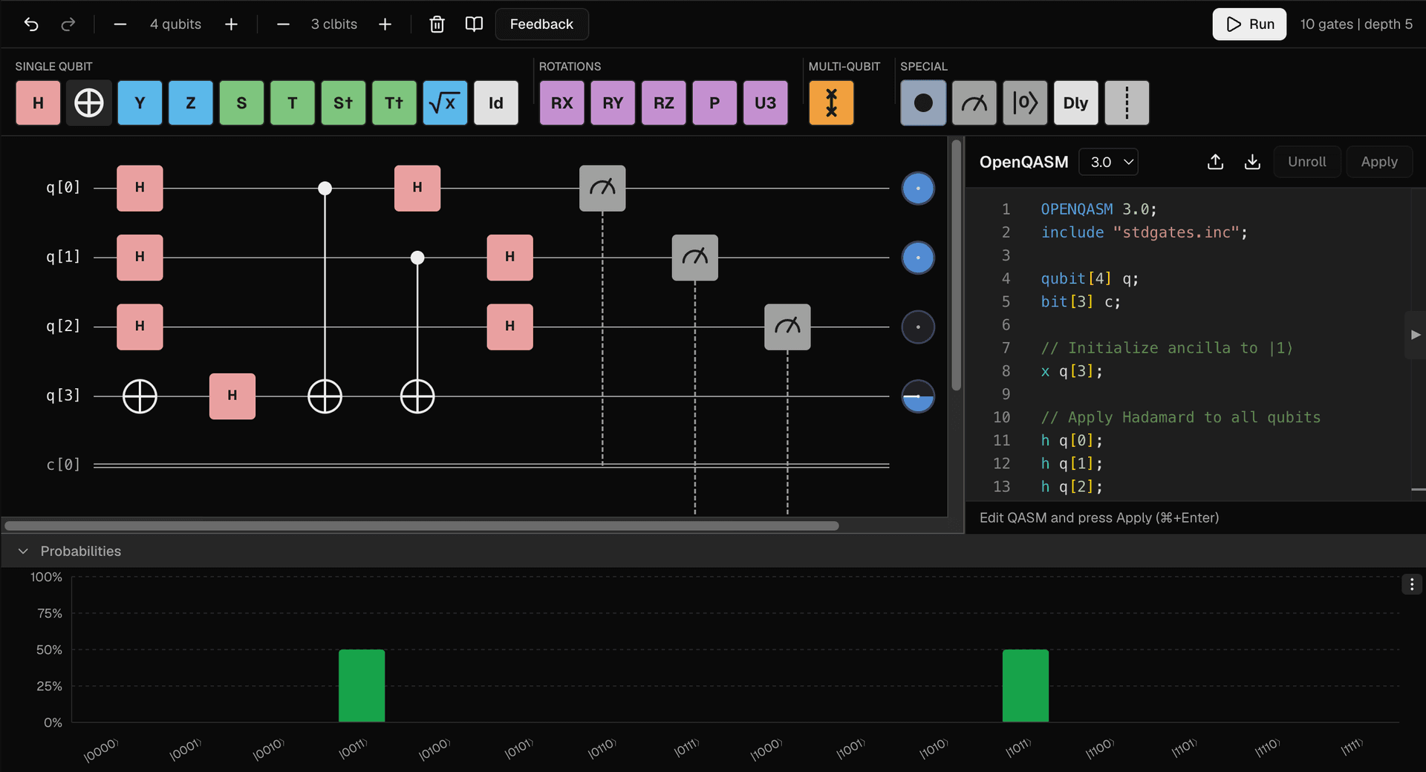Viewport: 1426px width, 772px height.
Task: Click the measurement gate on q[0] wire
Action: pyautogui.click(x=602, y=189)
